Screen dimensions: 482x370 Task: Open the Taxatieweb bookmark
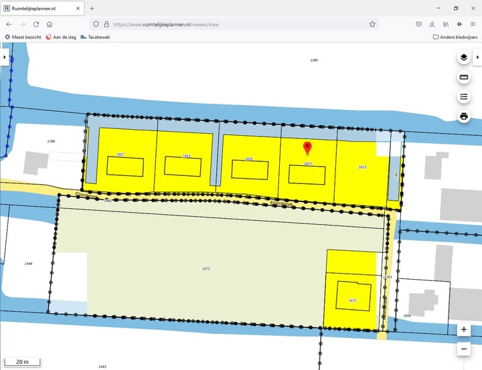[x=95, y=37]
